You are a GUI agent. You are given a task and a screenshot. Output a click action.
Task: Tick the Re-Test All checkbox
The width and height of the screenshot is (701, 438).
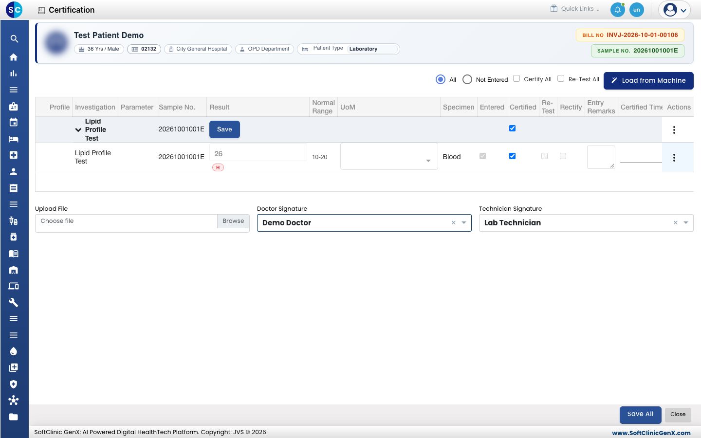pos(561,78)
